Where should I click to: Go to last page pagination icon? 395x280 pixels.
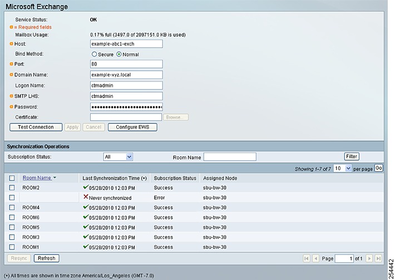click(x=378, y=258)
